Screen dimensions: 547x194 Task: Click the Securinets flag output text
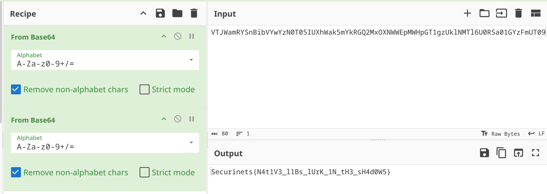(301, 172)
